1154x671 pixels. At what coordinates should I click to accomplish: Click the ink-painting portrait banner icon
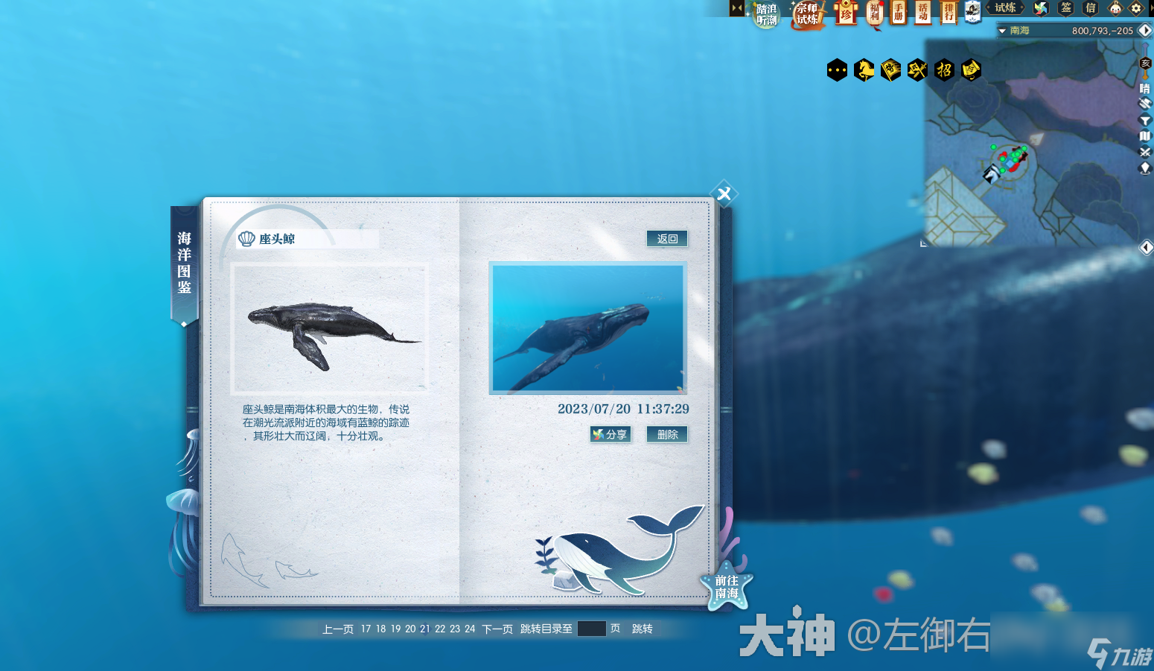[972, 12]
